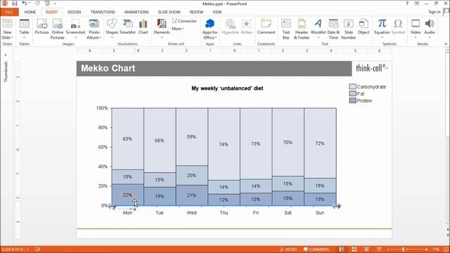Click the Save icon in the title bar

pyautogui.click(x=15, y=4)
